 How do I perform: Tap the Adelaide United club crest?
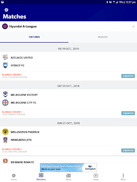(x=5, y=57)
